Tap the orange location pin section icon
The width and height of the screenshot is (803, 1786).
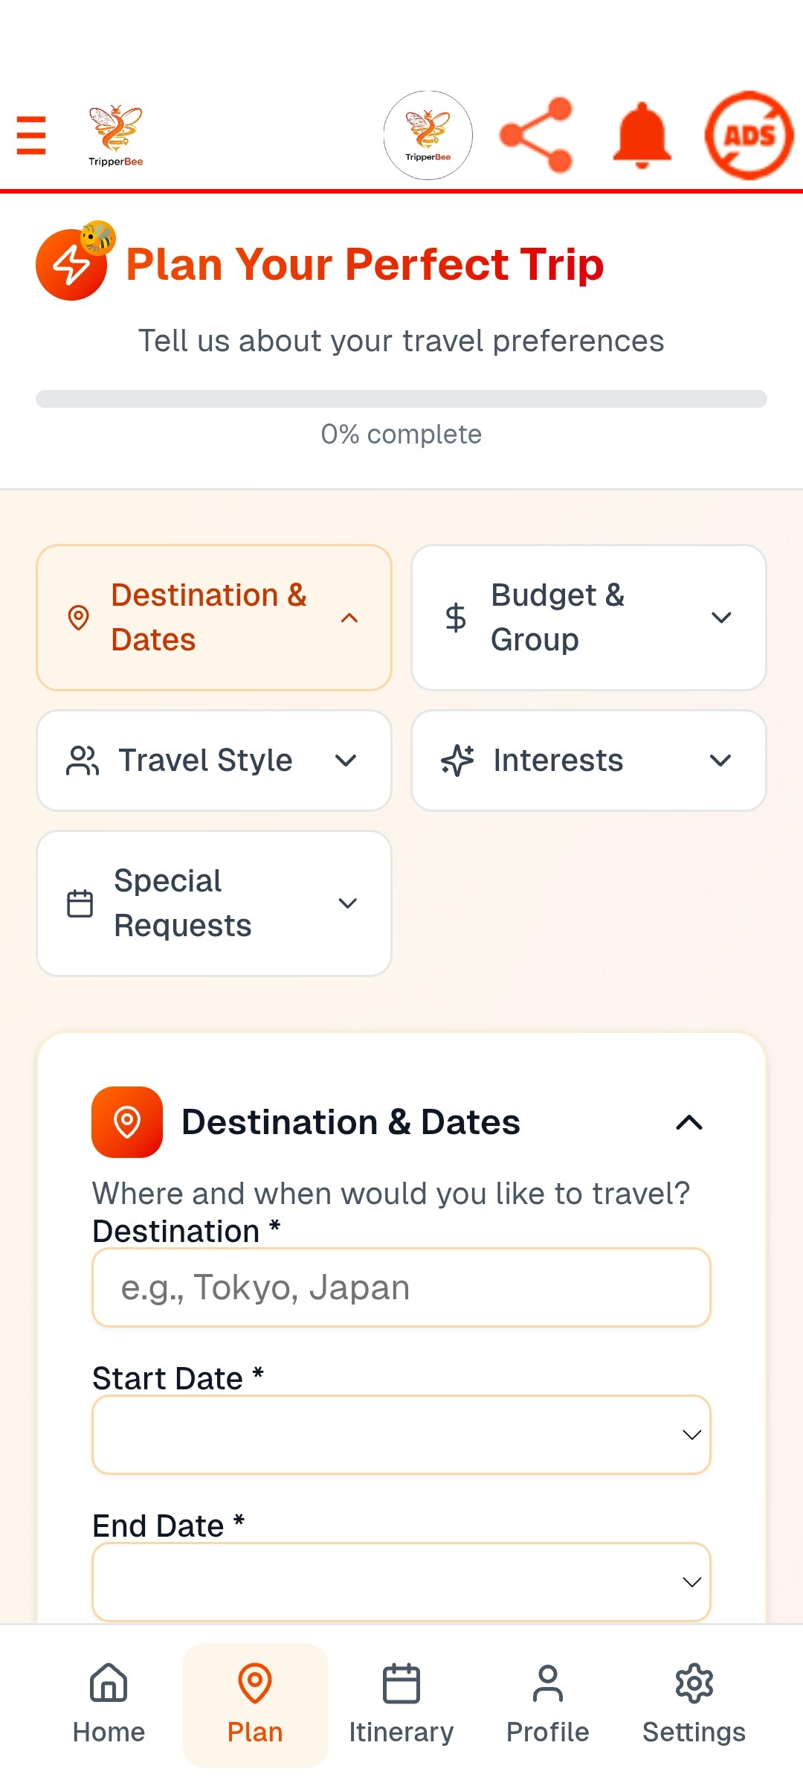127,1122
